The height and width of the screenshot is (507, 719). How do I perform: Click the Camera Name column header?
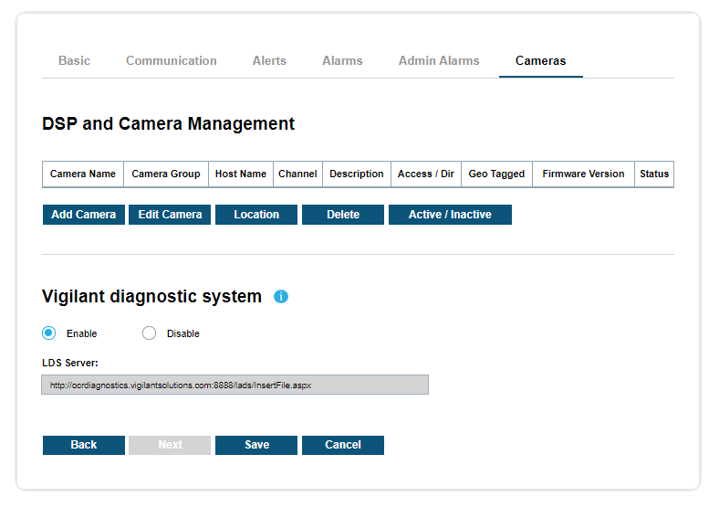(x=83, y=174)
